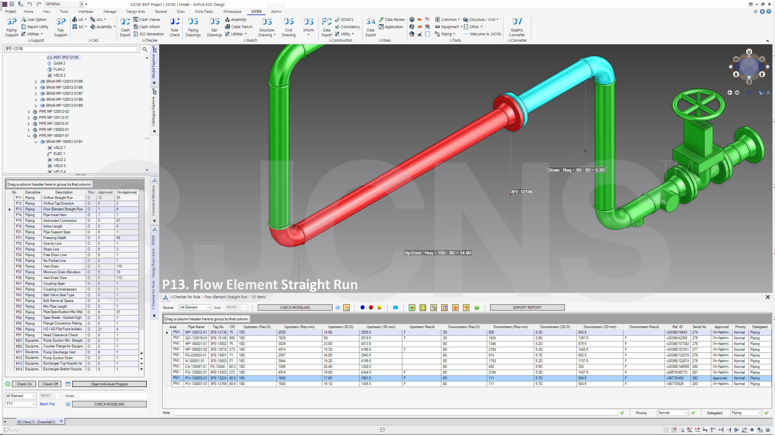Click the search magnifier in Model Explorer
Image resolution: width=775 pixels, height=436 pixels.
[145, 49]
